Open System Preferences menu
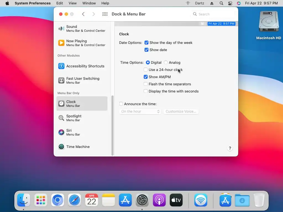 33,3
